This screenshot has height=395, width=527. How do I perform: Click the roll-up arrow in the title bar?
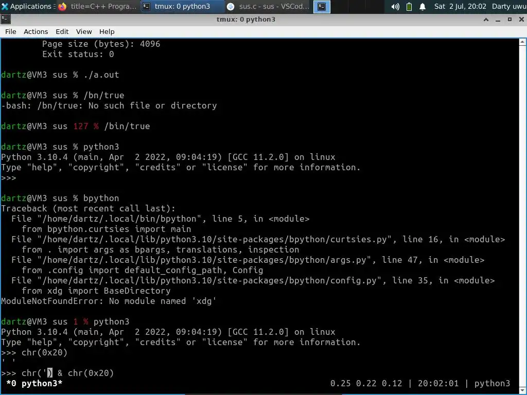click(x=486, y=20)
